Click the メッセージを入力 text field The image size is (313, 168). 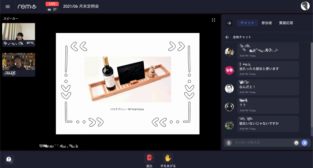tap(261, 143)
